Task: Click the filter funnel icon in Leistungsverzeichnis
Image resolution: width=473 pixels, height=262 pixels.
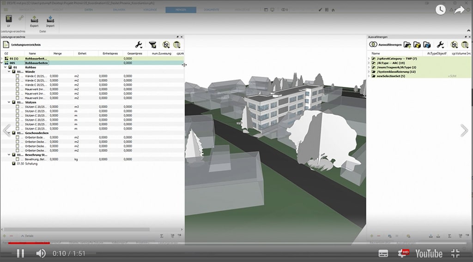Action: [152, 45]
